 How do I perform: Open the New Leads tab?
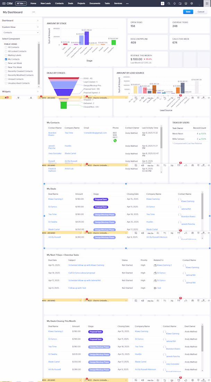[x=46, y=3]
